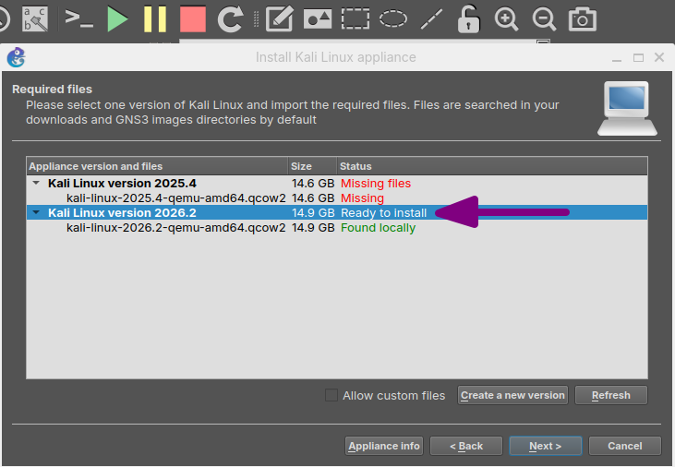
Task: Toggle the lock items padlock icon
Action: [x=469, y=19]
